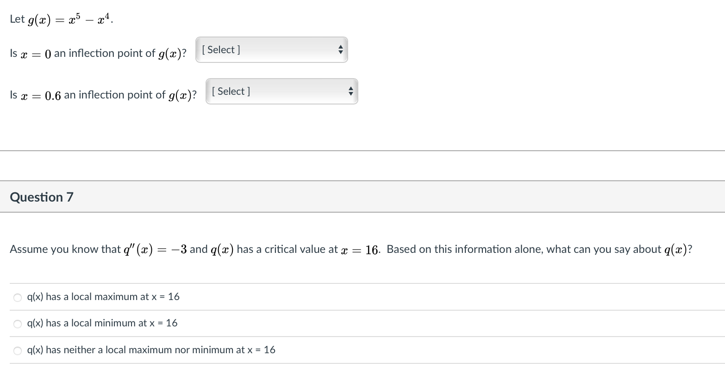This screenshot has height=368, width=725.
Task: Click the downward chevron in the x = 0.6 selector
Action: coord(351,93)
